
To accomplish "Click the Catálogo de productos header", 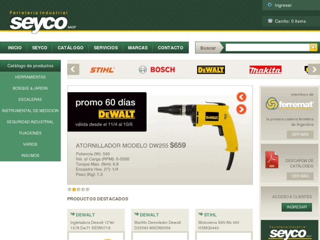I will (30, 66).
